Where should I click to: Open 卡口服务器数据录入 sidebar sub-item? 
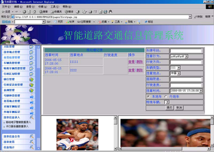point(17,127)
